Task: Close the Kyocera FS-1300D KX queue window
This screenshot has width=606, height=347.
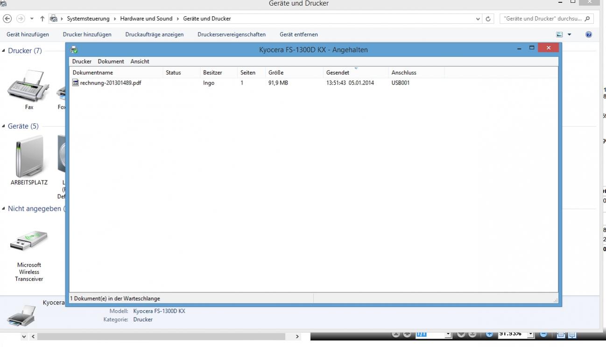Action: tap(548, 48)
